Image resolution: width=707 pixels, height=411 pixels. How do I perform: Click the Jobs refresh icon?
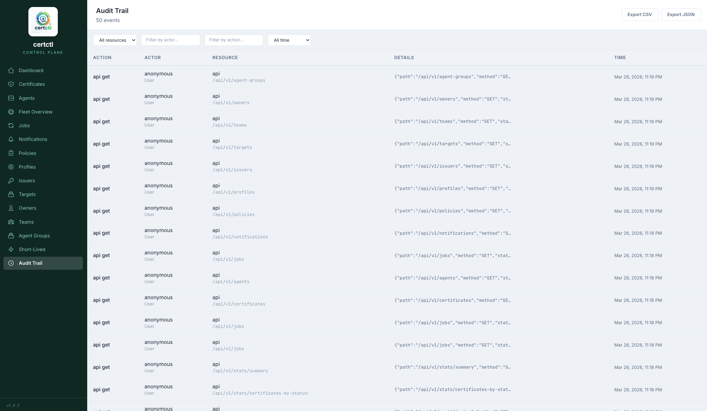[x=11, y=126]
